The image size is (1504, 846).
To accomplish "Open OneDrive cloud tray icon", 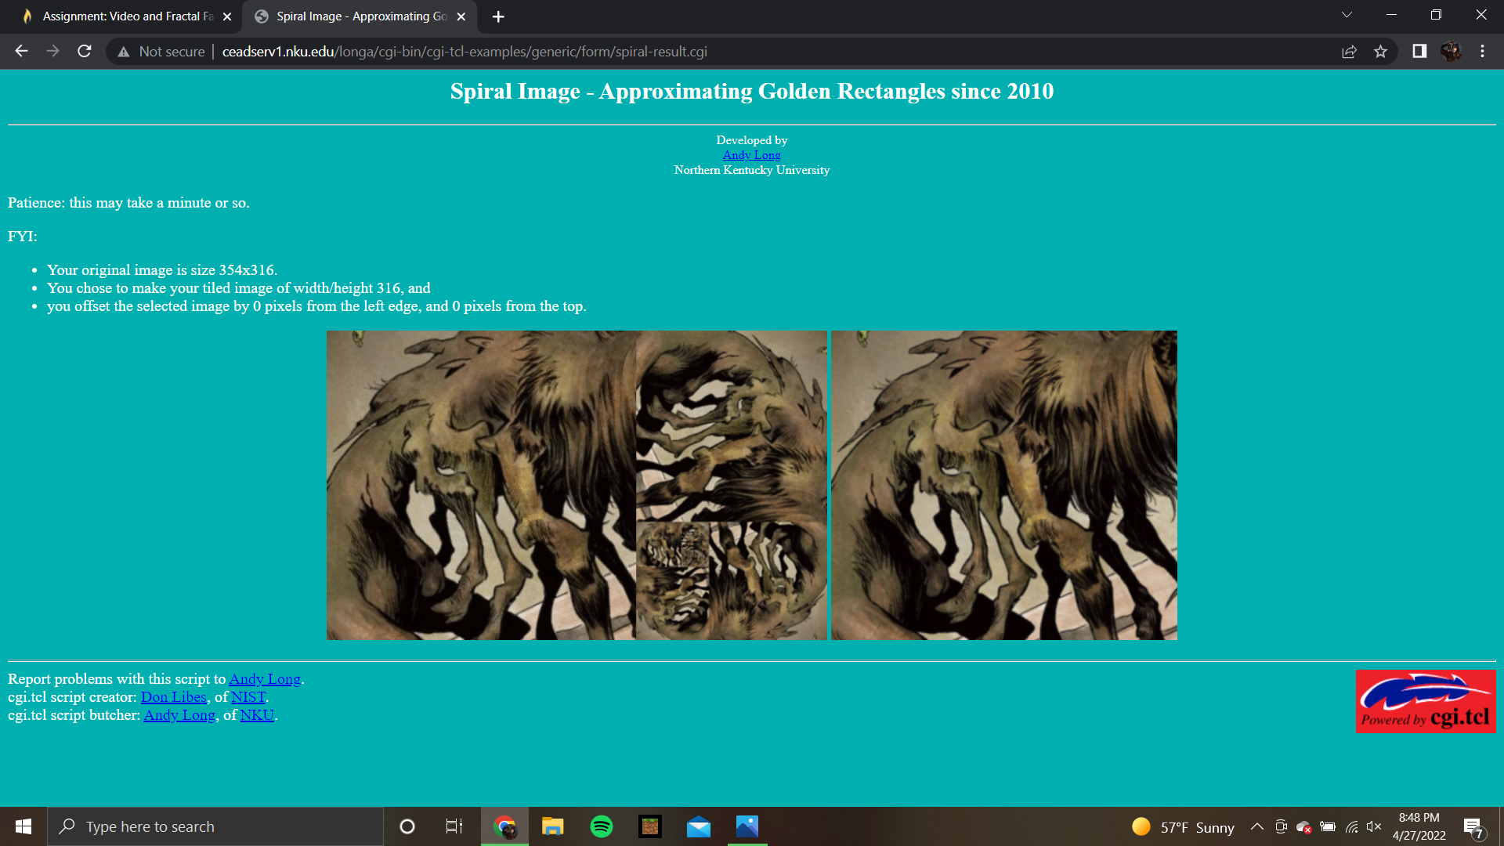I will tap(1304, 826).
